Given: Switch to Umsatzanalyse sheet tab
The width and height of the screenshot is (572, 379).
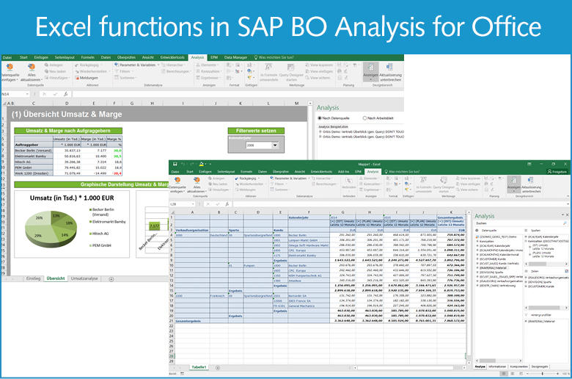Looking at the screenshot, I should [x=84, y=278].
